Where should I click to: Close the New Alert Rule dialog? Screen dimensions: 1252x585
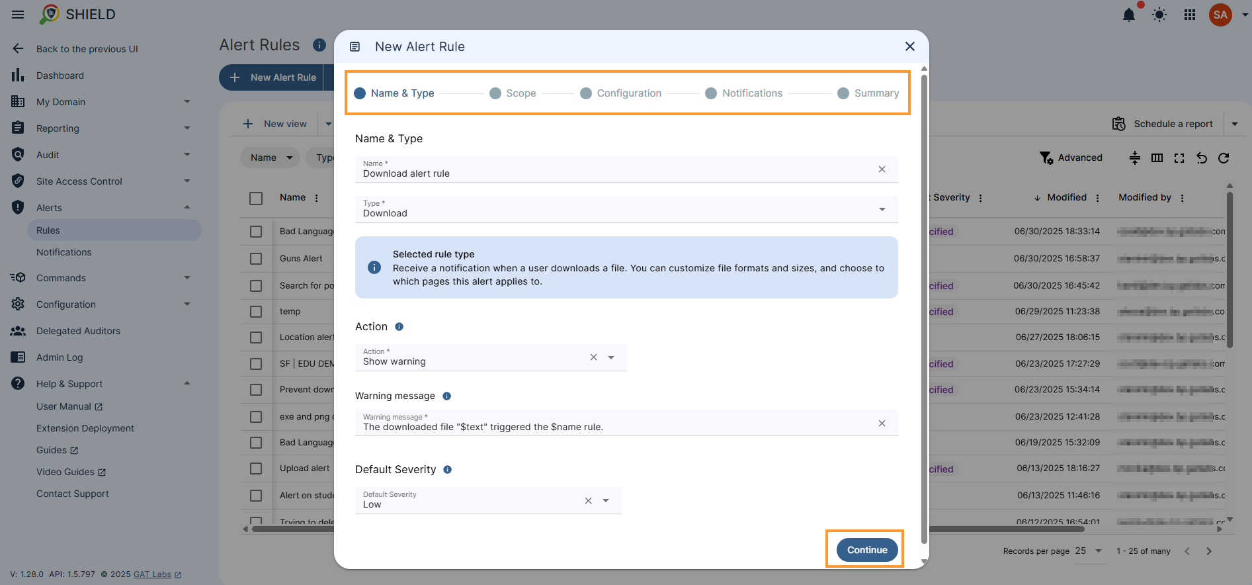point(910,46)
